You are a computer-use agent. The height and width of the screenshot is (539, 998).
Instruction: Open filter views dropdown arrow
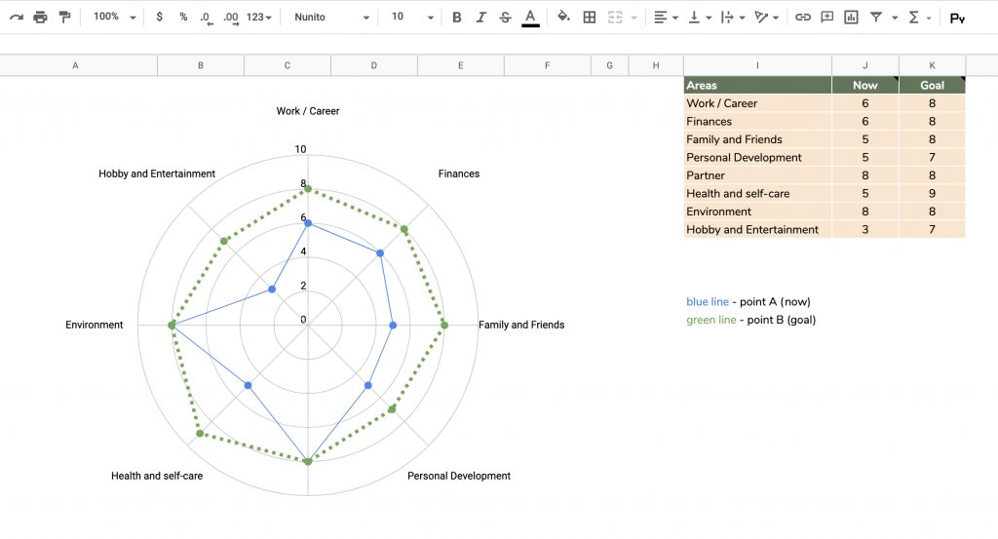895,18
